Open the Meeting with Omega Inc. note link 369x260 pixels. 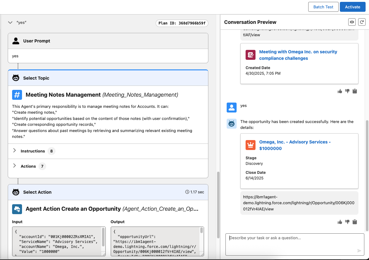pyautogui.click(x=298, y=55)
